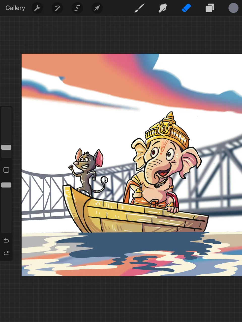This screenshot has width=242, height=322.
Task: Click the brush opacity slider handle
Action: 6,185
